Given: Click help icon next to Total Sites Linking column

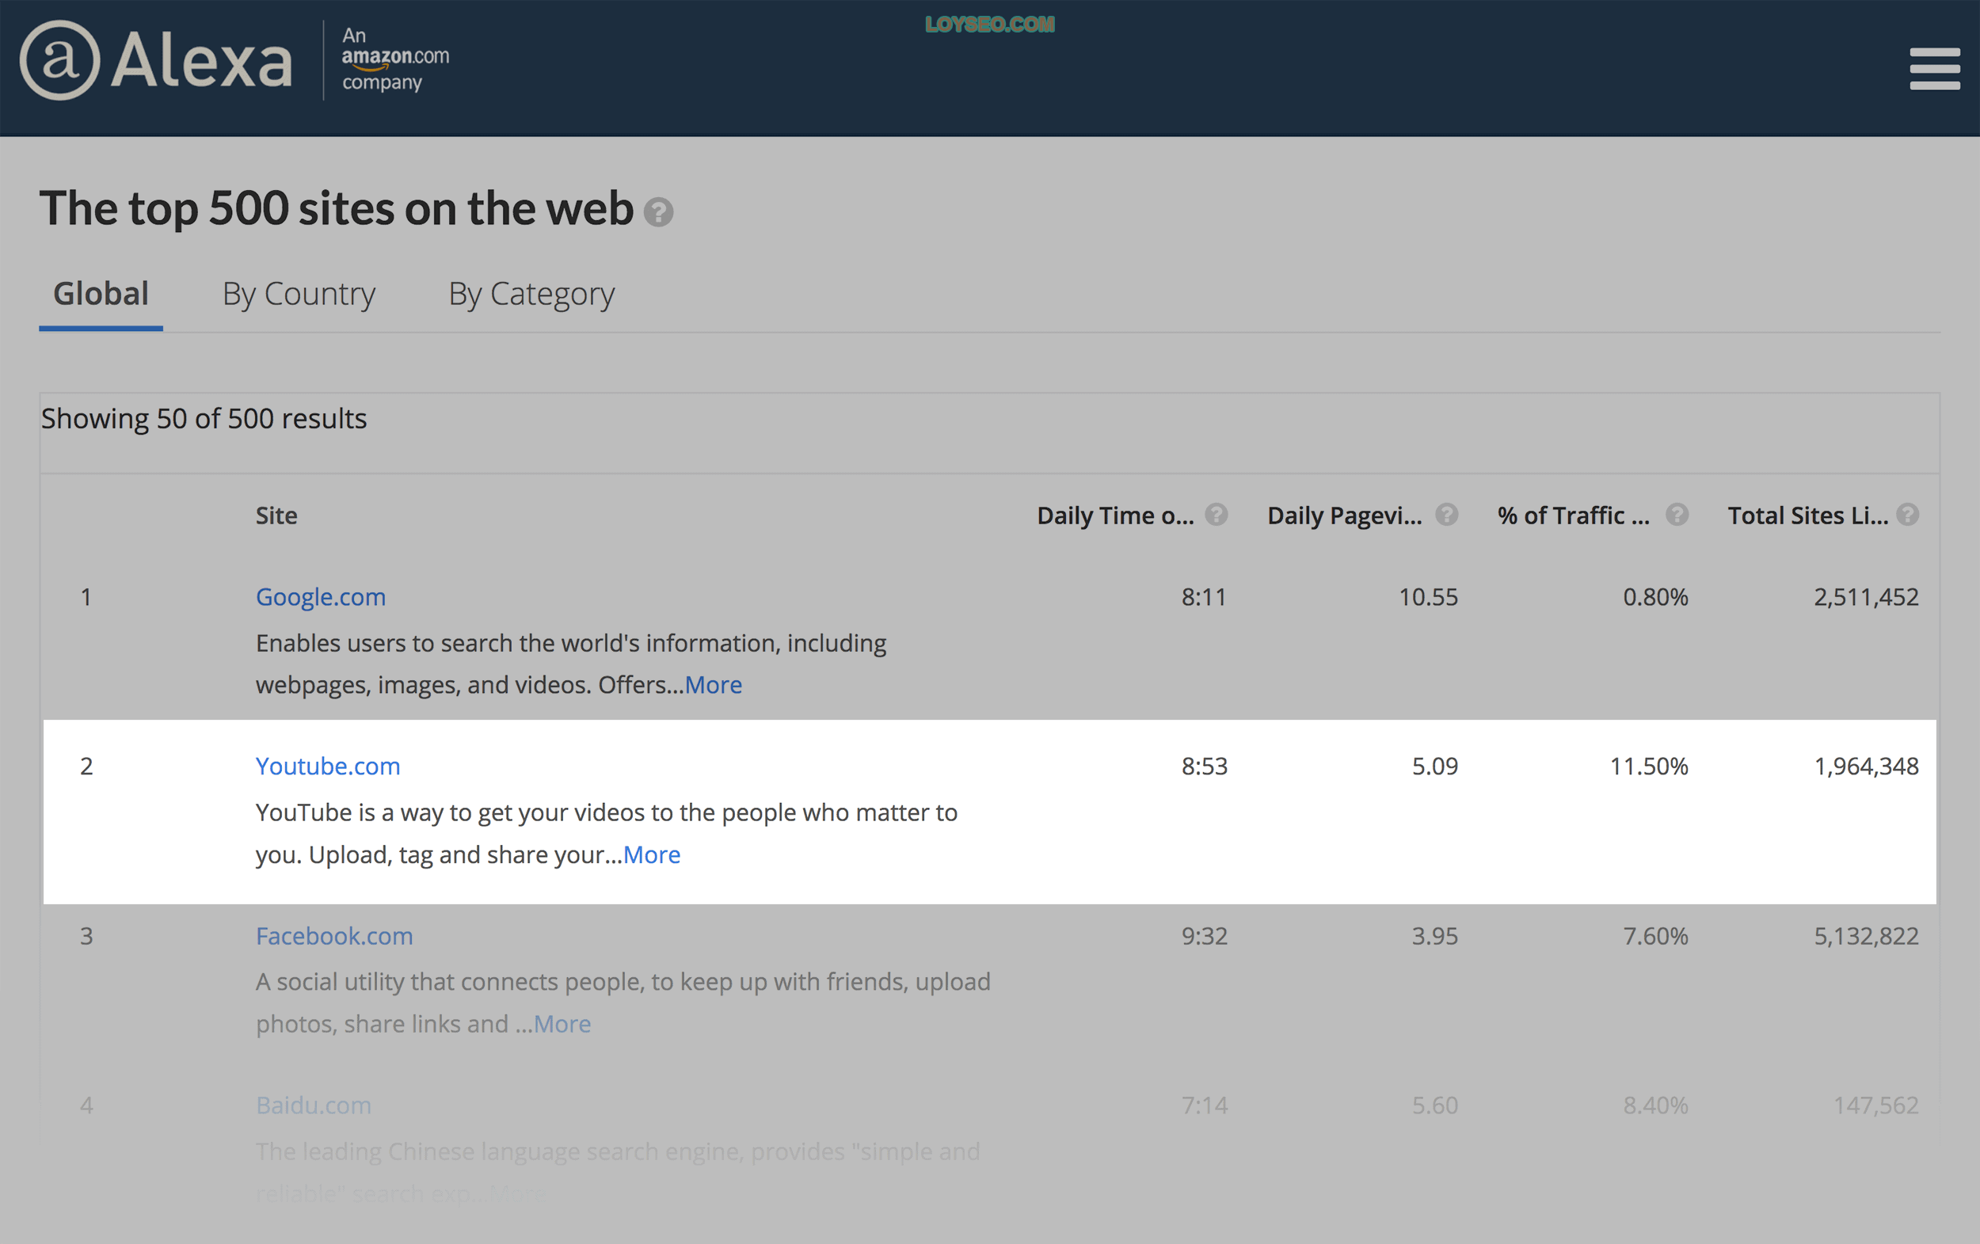Looking at the screenshot, I should point(1908,515).
